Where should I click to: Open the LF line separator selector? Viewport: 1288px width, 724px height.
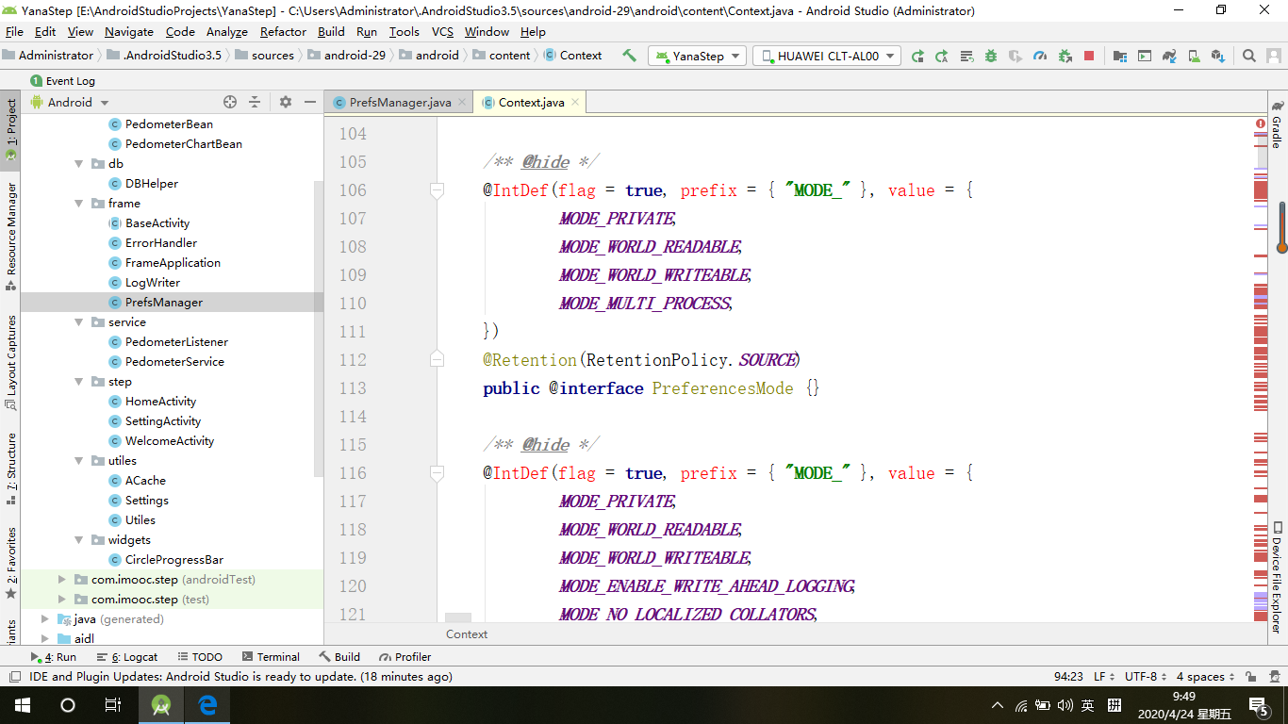pyautogui.click(x=1103, y=677)
